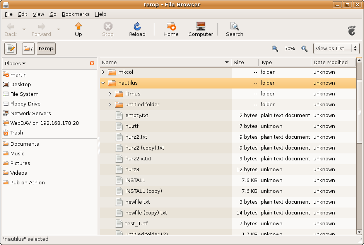
Task: Open the Home folder icon
Action: [171, 27]
